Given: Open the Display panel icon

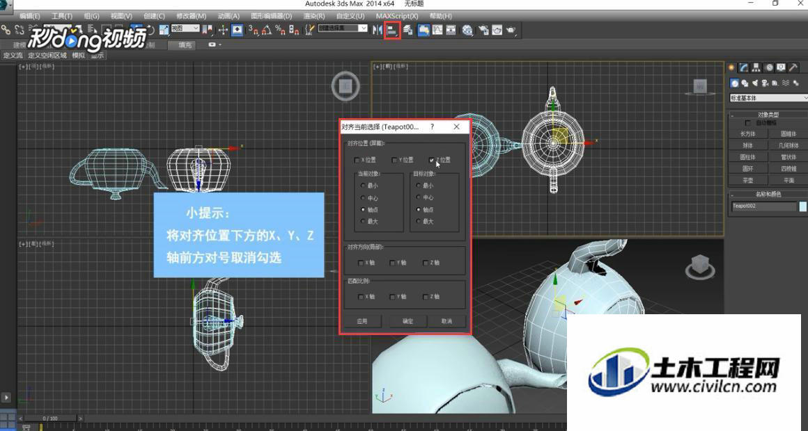Looking at the screenshot, I should click(782, 67).
